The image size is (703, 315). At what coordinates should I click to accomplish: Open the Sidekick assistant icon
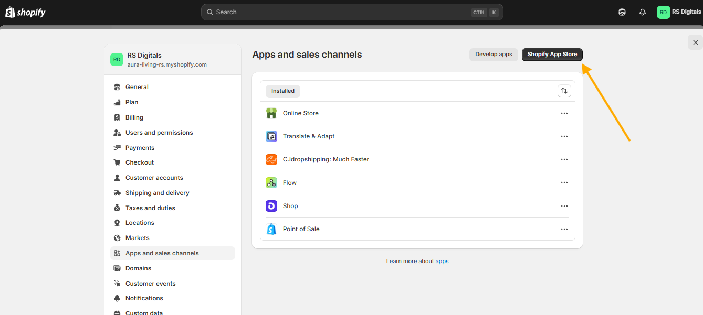[622, 12]
